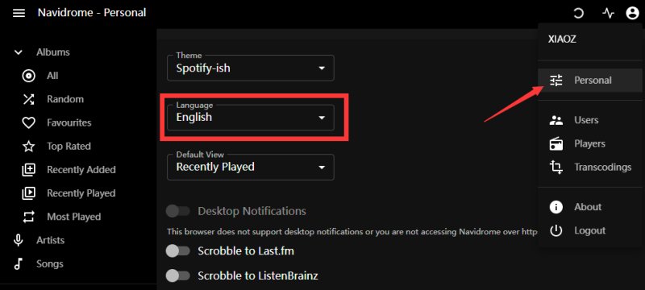Open the hamburger menu icon
This screenshot has height=290, width=645.
[19, 13]
